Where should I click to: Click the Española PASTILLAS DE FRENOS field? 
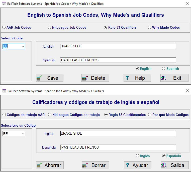(x=118, y=147)
